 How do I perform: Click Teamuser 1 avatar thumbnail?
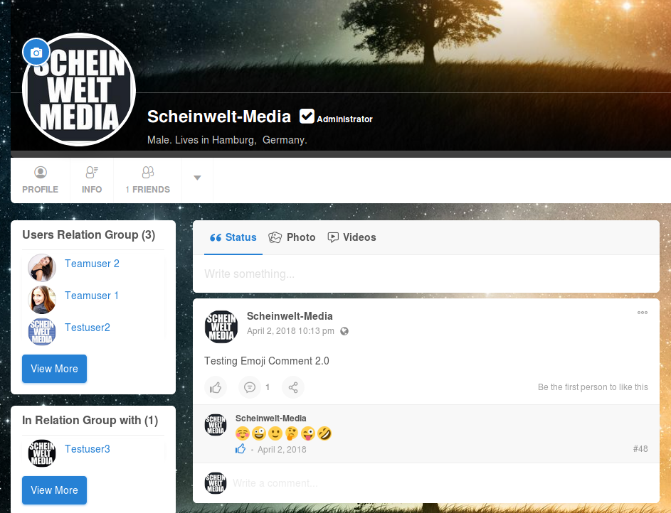(42, 300)
